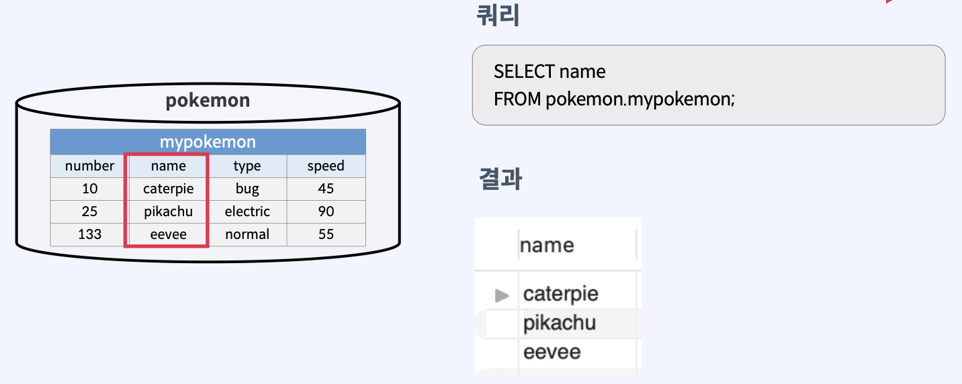The image size is (962, 384).
Task: Click the speed value 90 cell
Action: click(x=326, y=211)
